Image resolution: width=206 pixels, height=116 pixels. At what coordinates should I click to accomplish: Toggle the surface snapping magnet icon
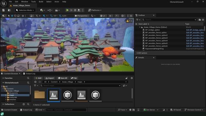tap(31, 16)
